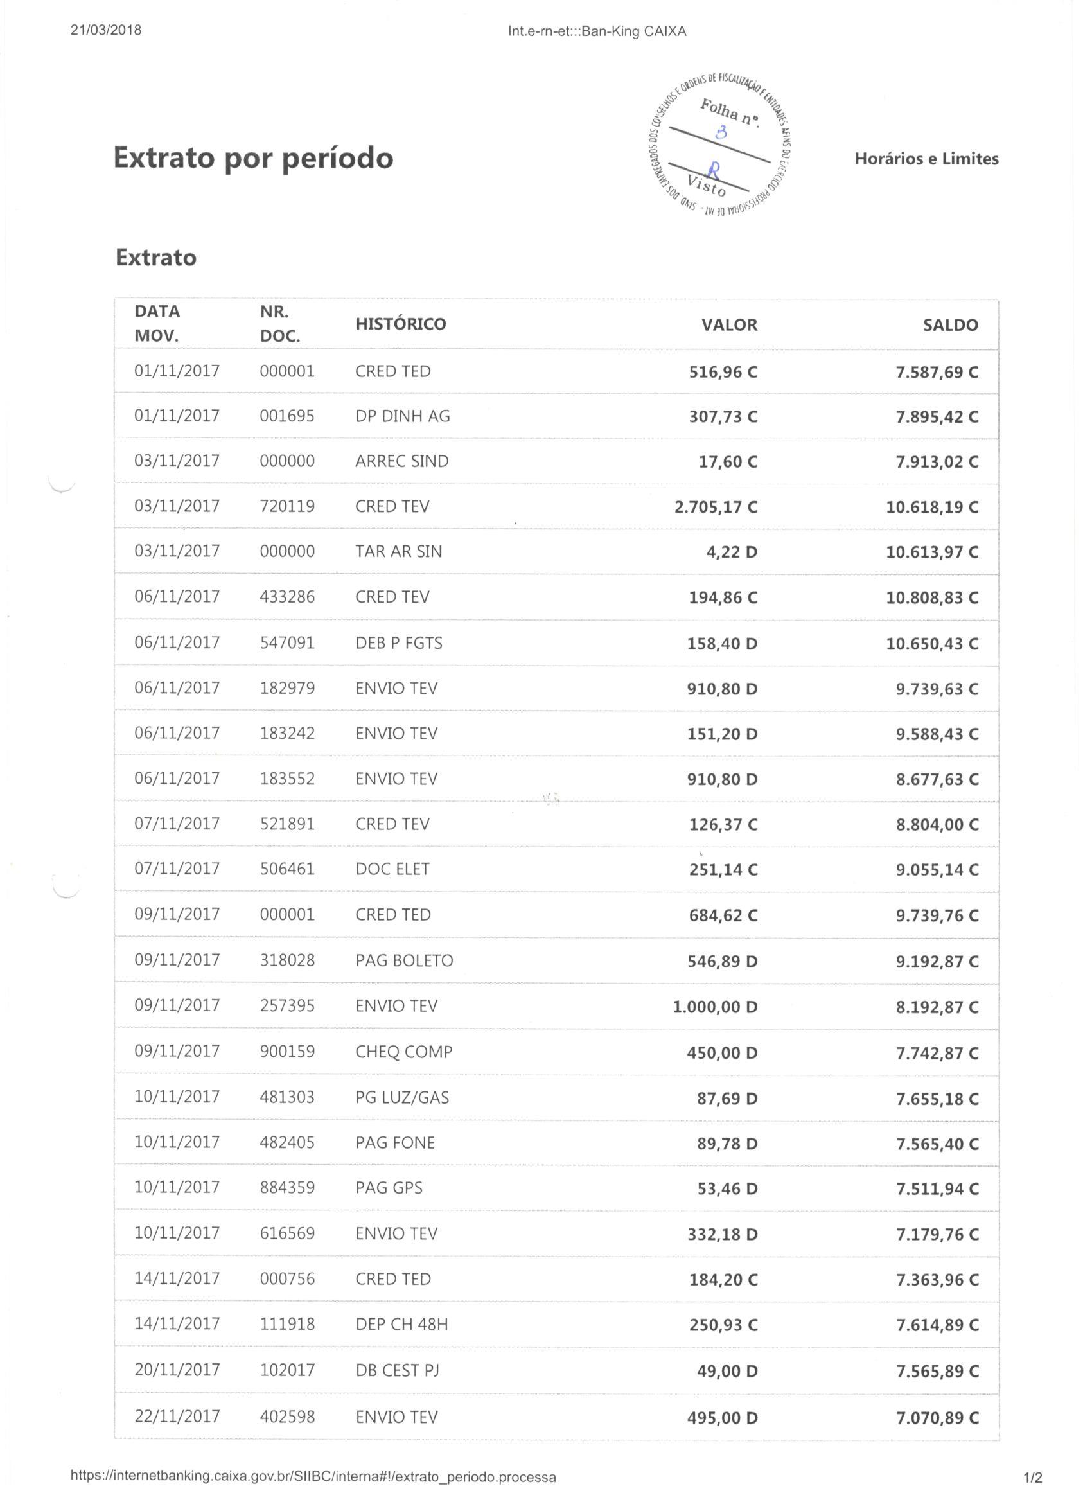
Task: Click the PAG BOLETO transaction
Action: pos(404,960)
